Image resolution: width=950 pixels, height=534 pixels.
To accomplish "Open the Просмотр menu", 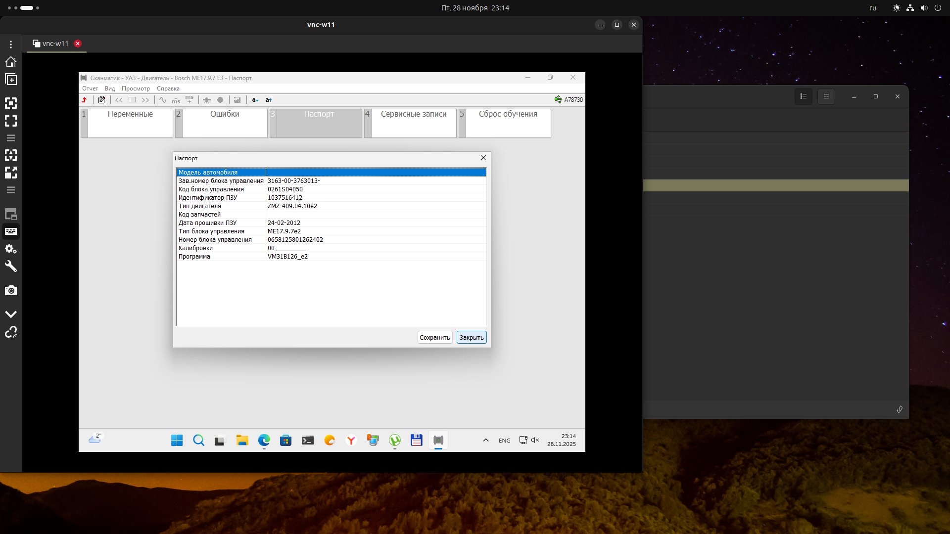I will (x=136, y=89).
